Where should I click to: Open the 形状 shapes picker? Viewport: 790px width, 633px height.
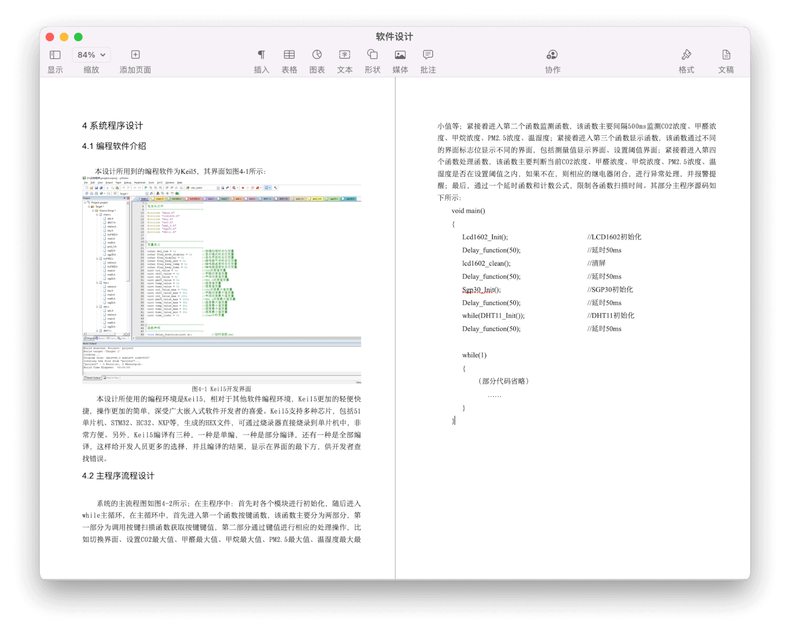pyautogui.click(x=372, y=54)
